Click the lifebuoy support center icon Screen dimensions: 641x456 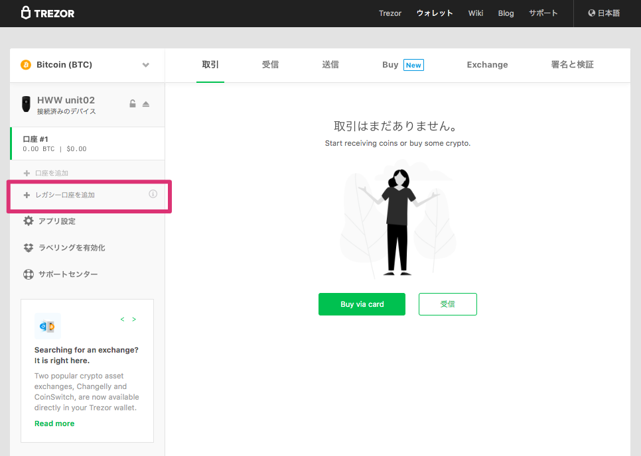(29, 274)
